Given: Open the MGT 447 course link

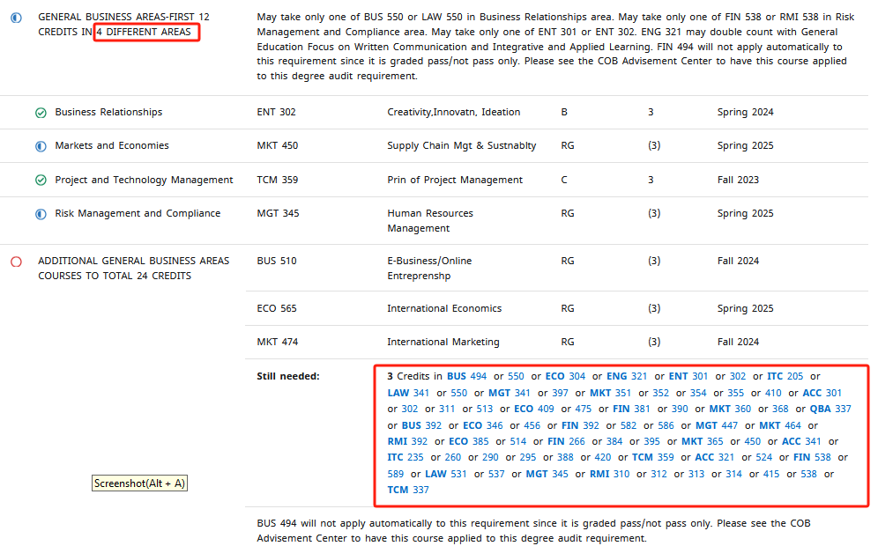Looking at the screenshot, I should point(717,425).
